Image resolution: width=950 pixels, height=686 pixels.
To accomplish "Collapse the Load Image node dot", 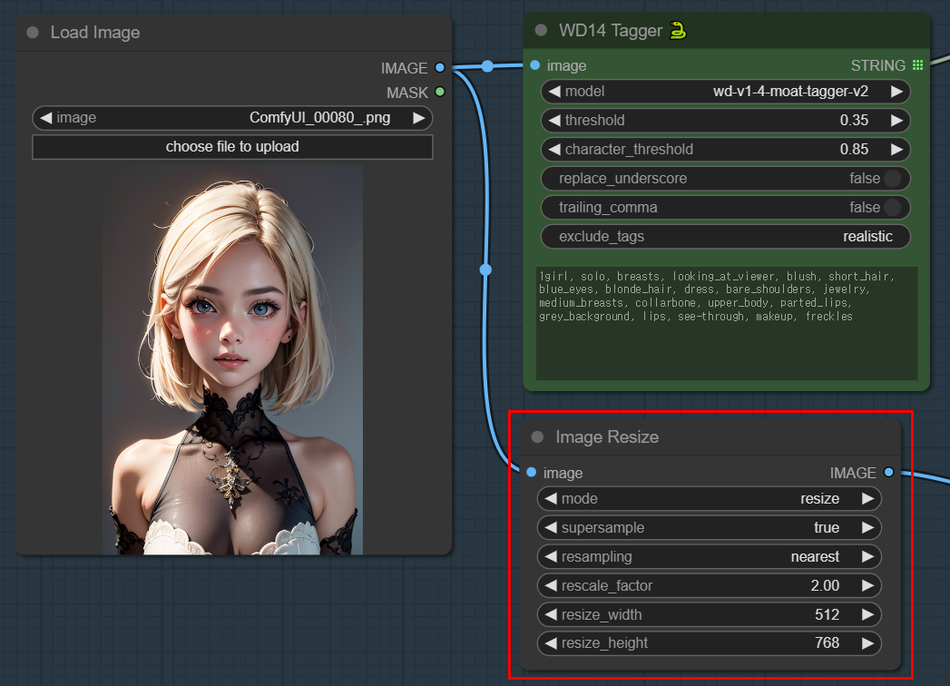I will (x=33, y=33).
